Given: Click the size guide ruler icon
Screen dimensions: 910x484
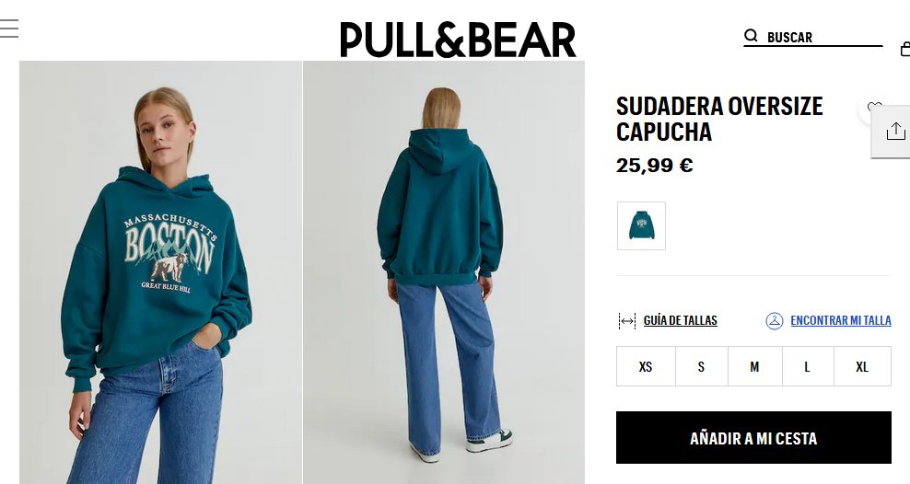Looking at the screenshot, I should tap(627, 320).
